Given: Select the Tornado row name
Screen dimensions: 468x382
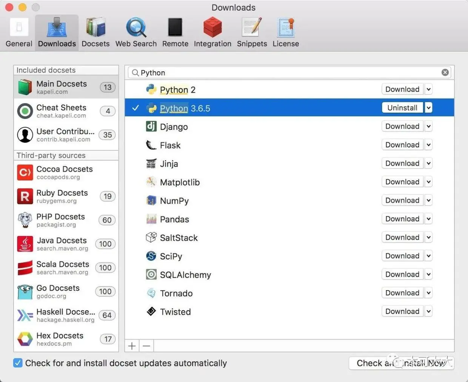Looking at the screenshot, I should [176, 293].
